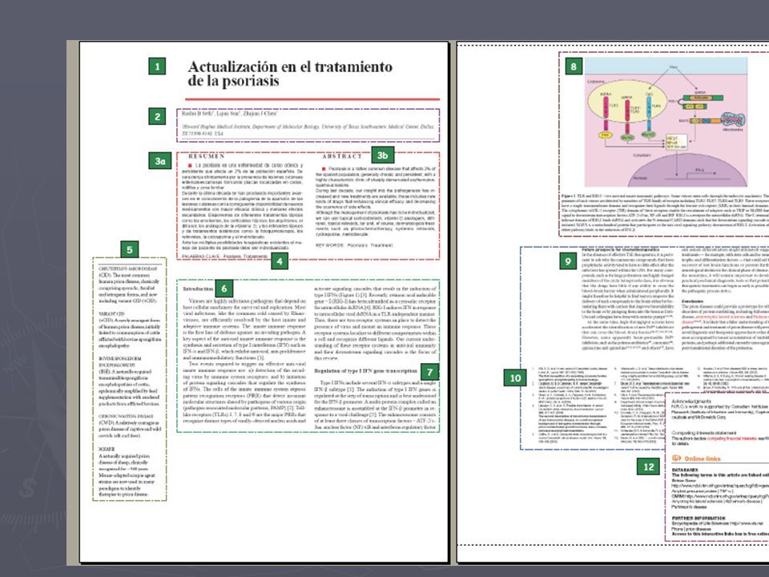Screen dimensions: 769x577
Task: Click the icon beside "Online links"
Action: point(676,458)
